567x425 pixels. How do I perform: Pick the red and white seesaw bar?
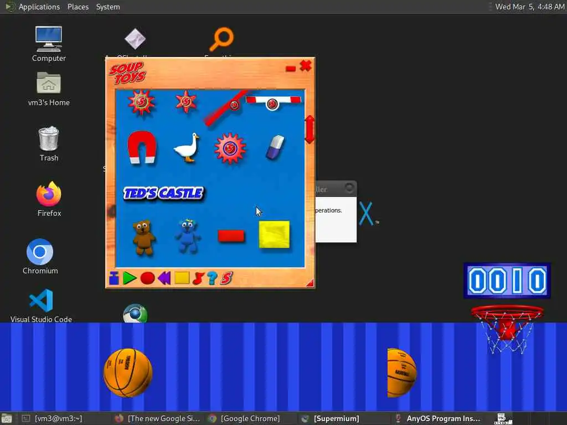pos(274,102)
